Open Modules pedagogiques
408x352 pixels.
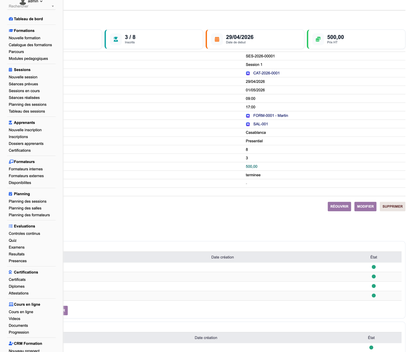coord(28,58)
